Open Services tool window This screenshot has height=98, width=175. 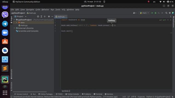109,94
